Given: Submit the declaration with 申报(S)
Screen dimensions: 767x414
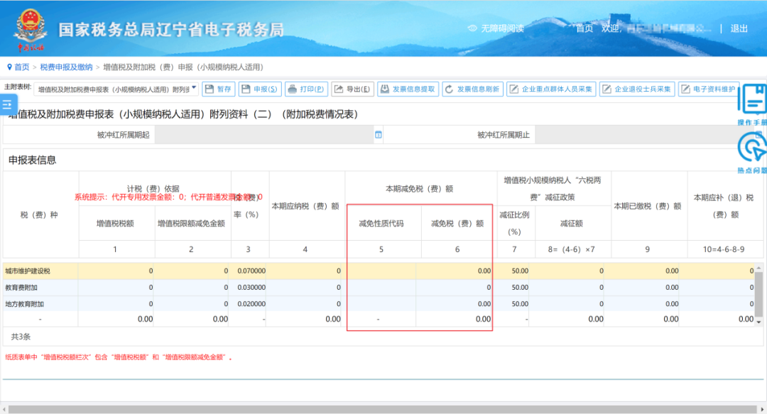Looking at the screenshot, I should (x=260, y=89).
